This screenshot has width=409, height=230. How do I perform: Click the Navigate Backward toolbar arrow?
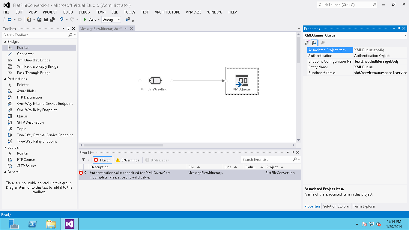pos(10,19)
